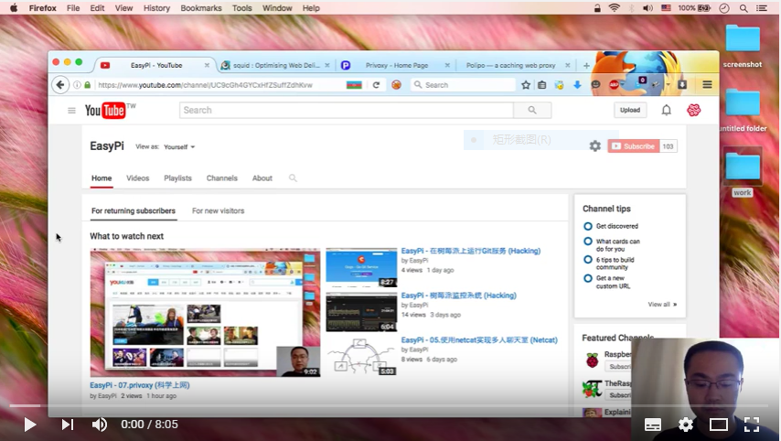Image resolution: width=781 pixels, height=441 pixels.
Task: Reload the page in Firefox
Action: (x=376, y=85)
